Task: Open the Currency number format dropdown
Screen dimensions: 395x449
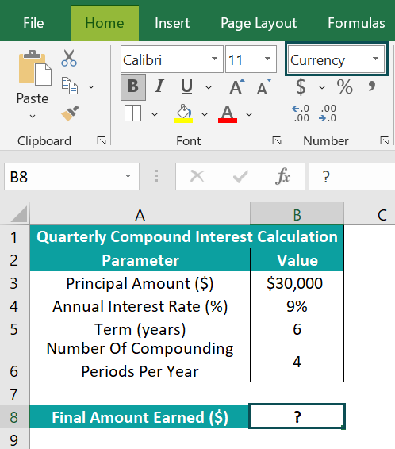Action: click(x=375, y=59)
